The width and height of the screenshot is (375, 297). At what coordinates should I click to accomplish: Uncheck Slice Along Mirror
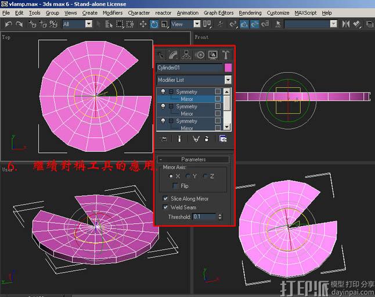(x=166, y=199)
